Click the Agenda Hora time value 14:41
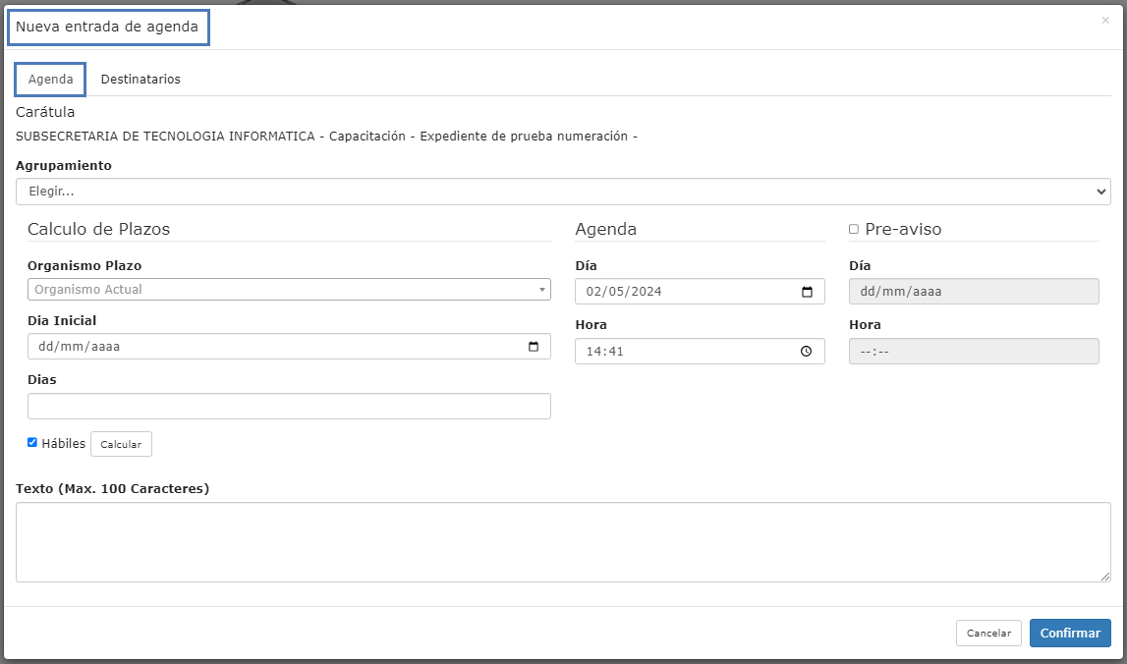This screenshot has height=664, width=1127. pyautogui.click(x=605, y=352)
